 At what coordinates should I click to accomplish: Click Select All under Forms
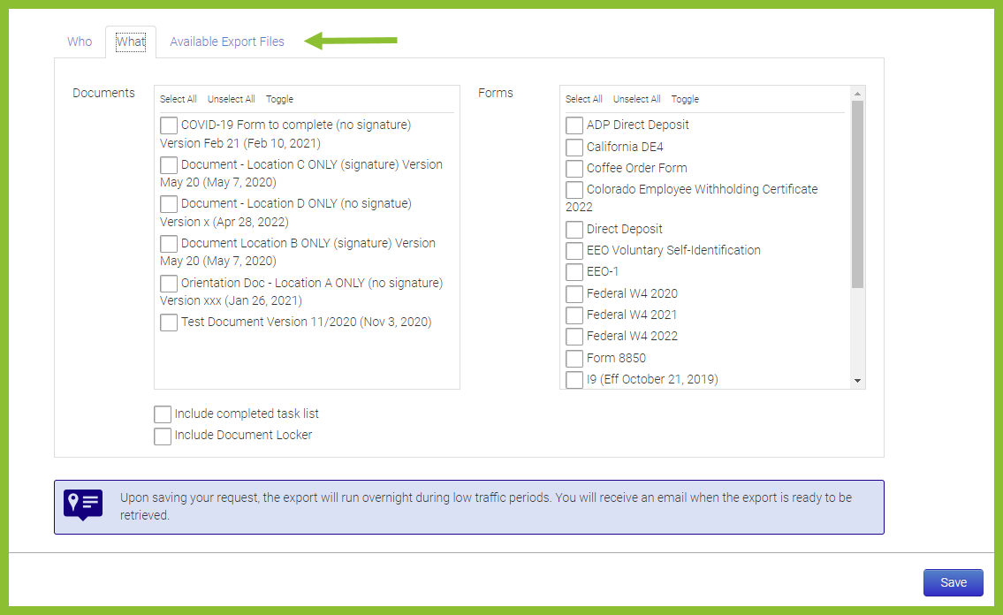coord(583,99)
